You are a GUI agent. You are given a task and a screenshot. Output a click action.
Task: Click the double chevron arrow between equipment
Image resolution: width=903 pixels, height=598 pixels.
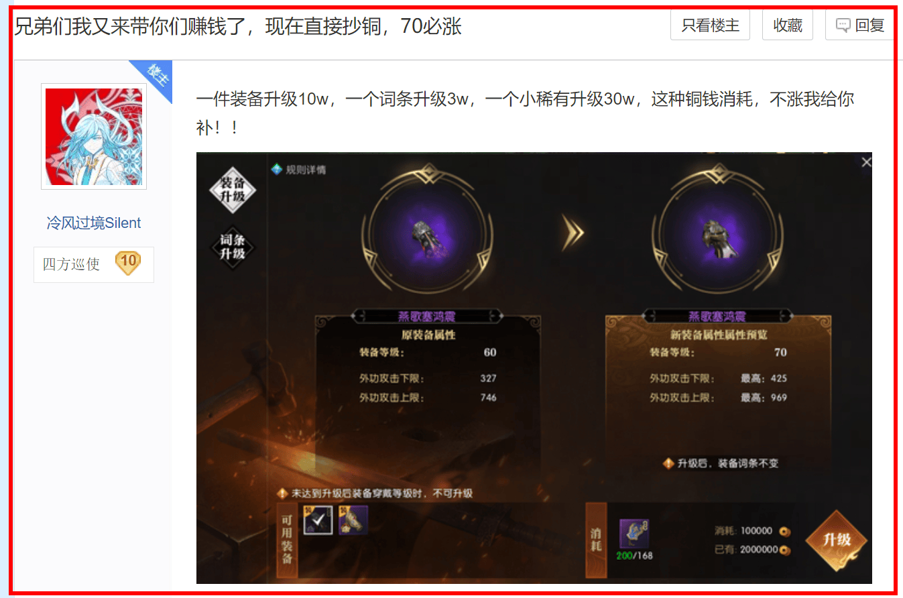[x=573, y=233]
